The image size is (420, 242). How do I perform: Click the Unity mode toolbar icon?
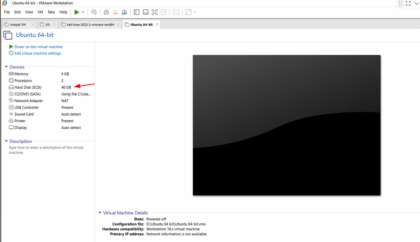pyautogui.click(x=164, y=12)
